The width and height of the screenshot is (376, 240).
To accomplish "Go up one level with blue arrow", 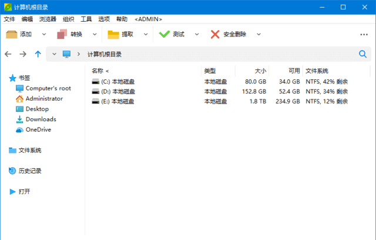I will click(38, 54).
